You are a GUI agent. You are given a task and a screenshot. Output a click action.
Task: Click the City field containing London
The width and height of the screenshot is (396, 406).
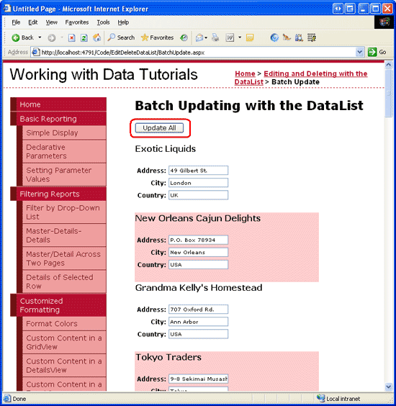click(x=199, y=183)
